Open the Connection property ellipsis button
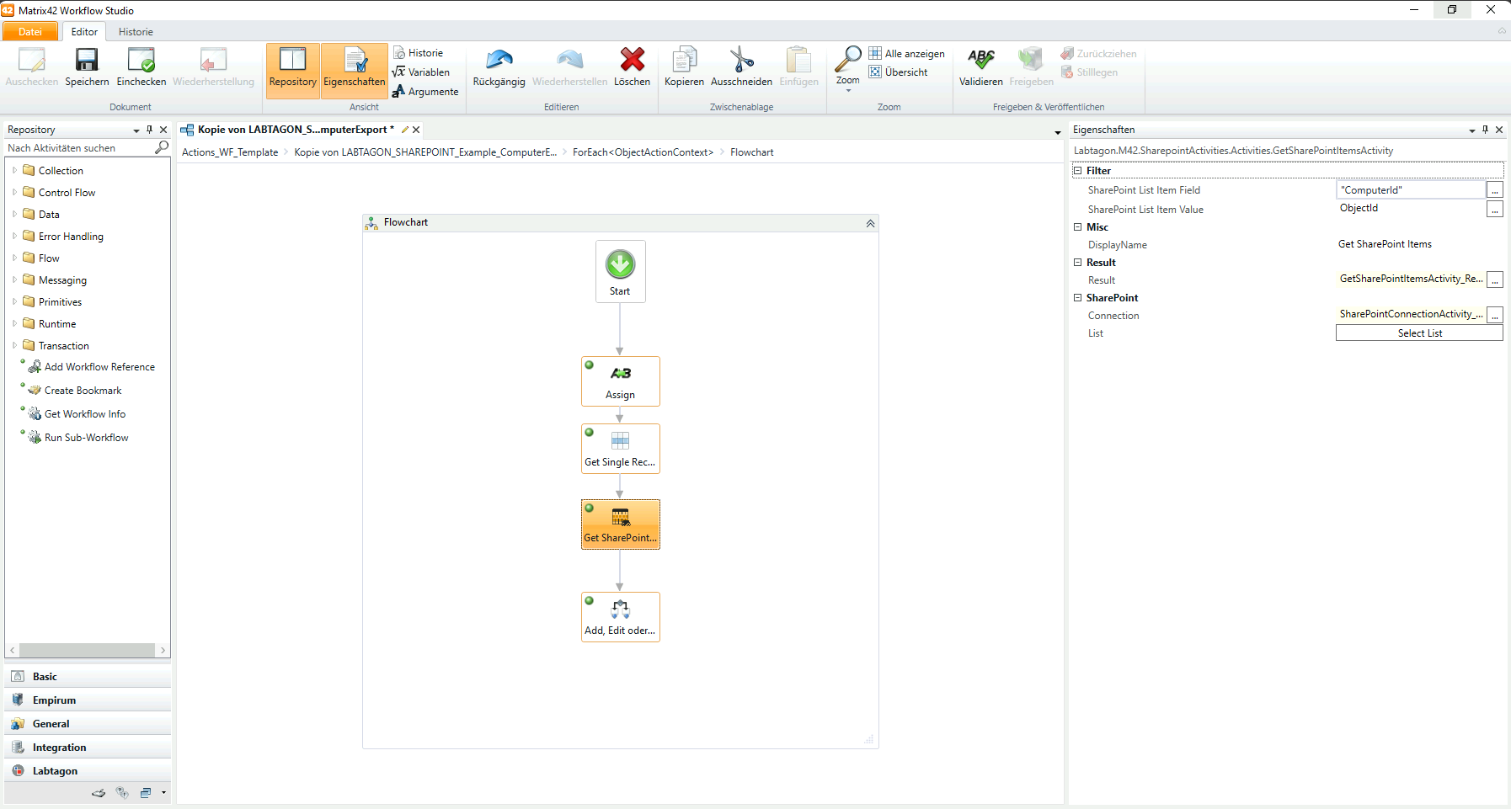This screenshot has width=1511, height=809. [1494, 315]
